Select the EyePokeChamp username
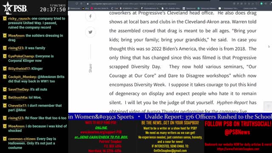The height and width of the screenshot is (153, 272). [21, 56]
